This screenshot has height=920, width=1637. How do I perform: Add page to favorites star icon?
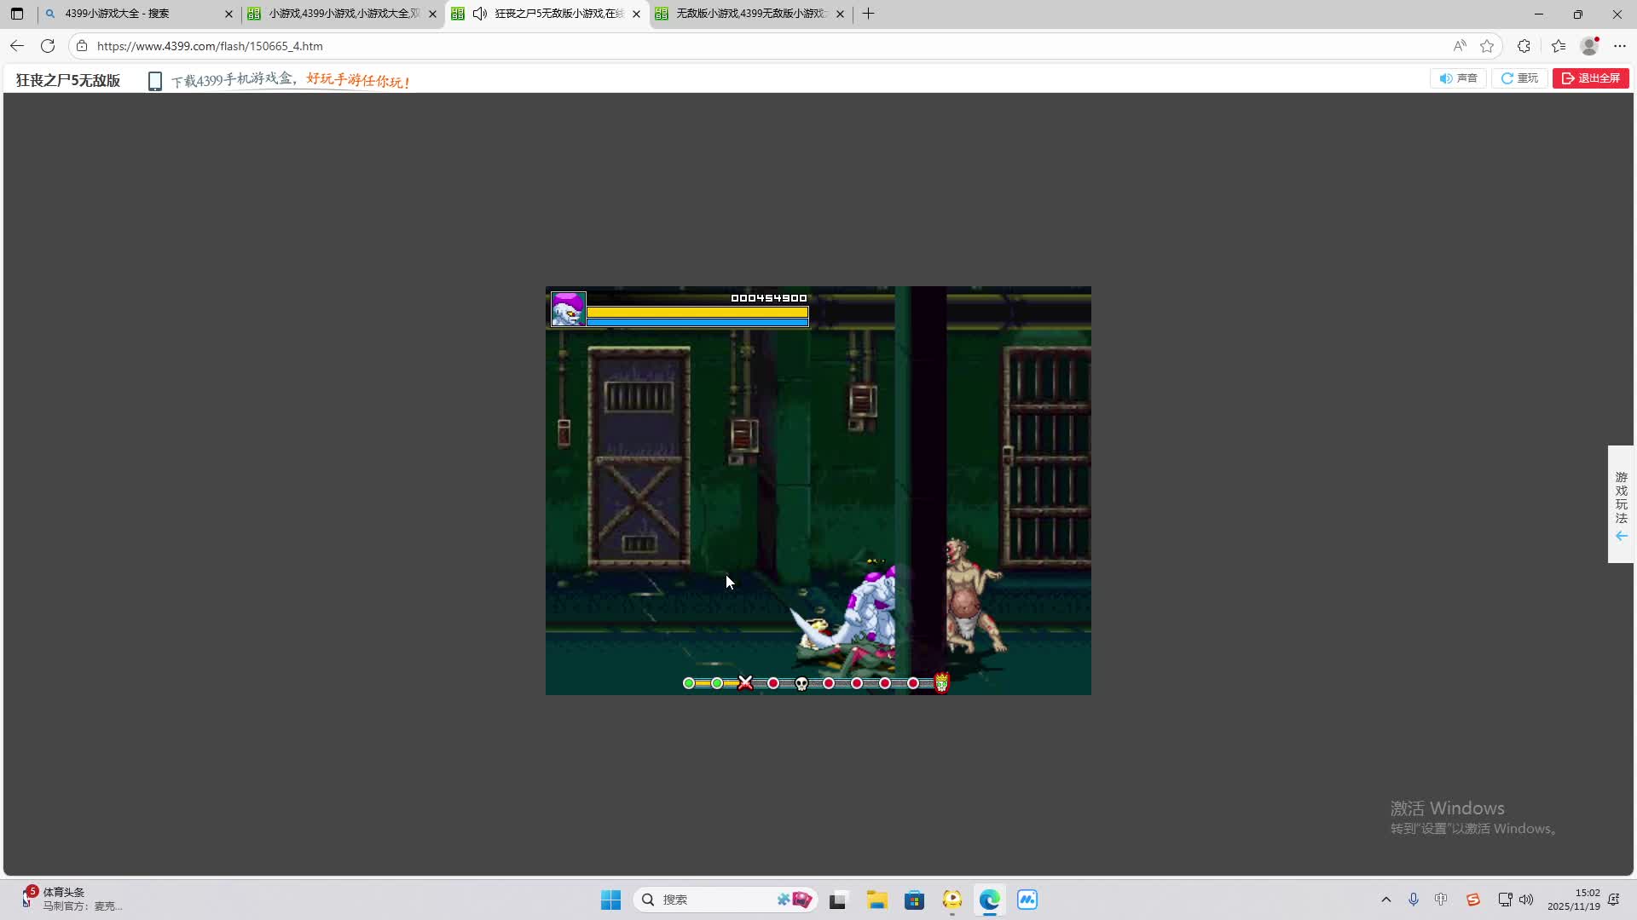(1487, 46)
